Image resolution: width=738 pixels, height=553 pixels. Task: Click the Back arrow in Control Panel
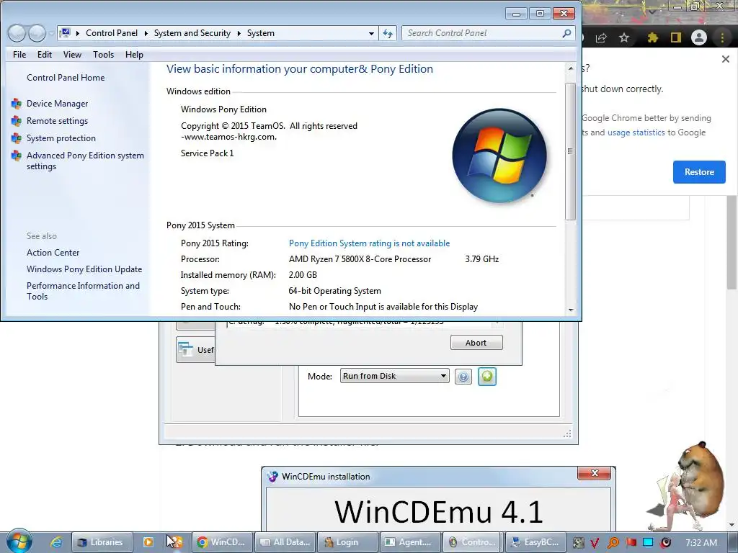tap(17, 33)
